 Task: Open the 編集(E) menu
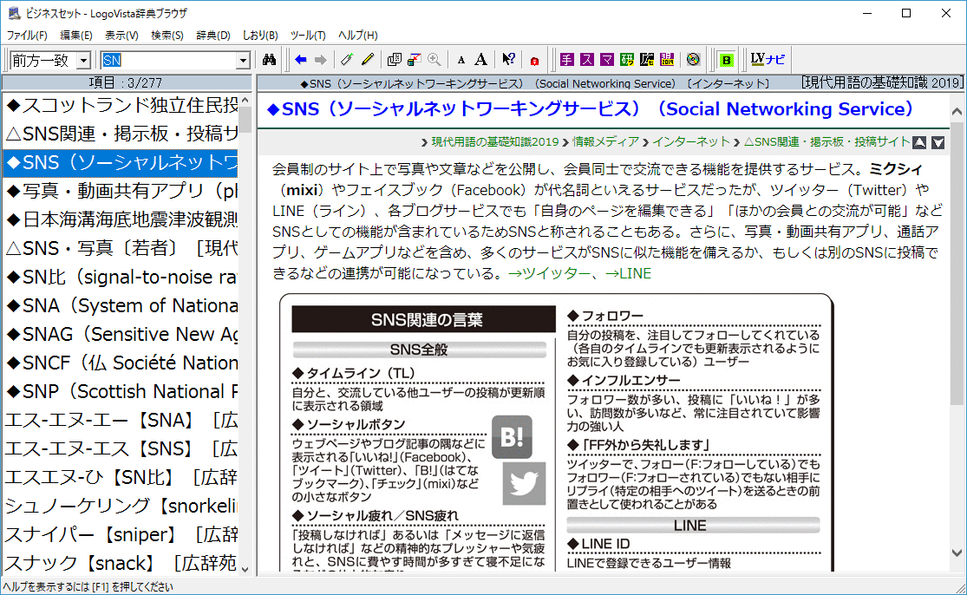tap(75, 36)
